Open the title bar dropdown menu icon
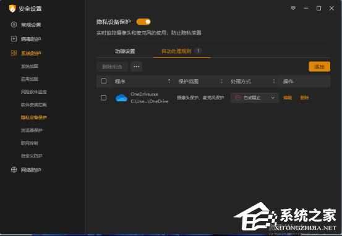This screenshot has width=342, height=236. point(293,8)
